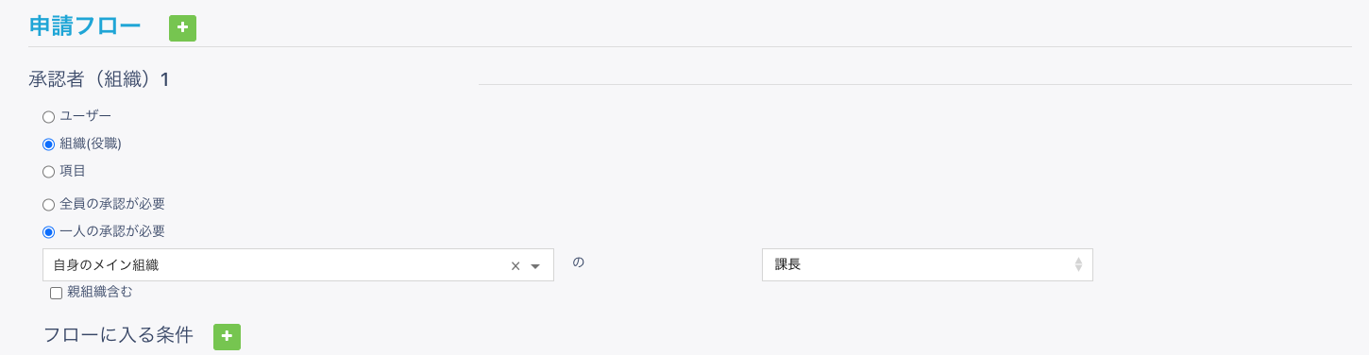Click the 申請フロー section heading
The height and width of the screenshot is (355, 1369).
(85, 26)
